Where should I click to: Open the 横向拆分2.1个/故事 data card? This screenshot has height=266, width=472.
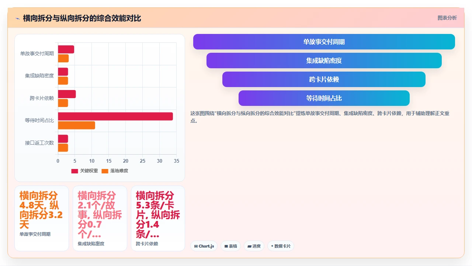coord(100,218)
